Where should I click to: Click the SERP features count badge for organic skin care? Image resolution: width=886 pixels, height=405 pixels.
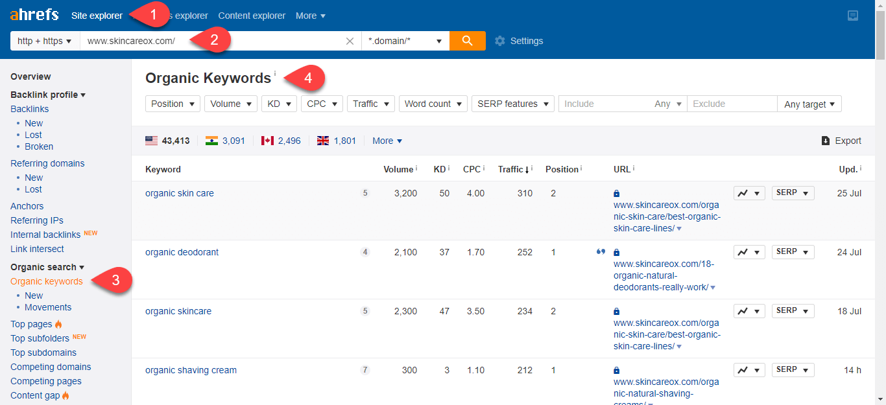click(x=365, y=193)
